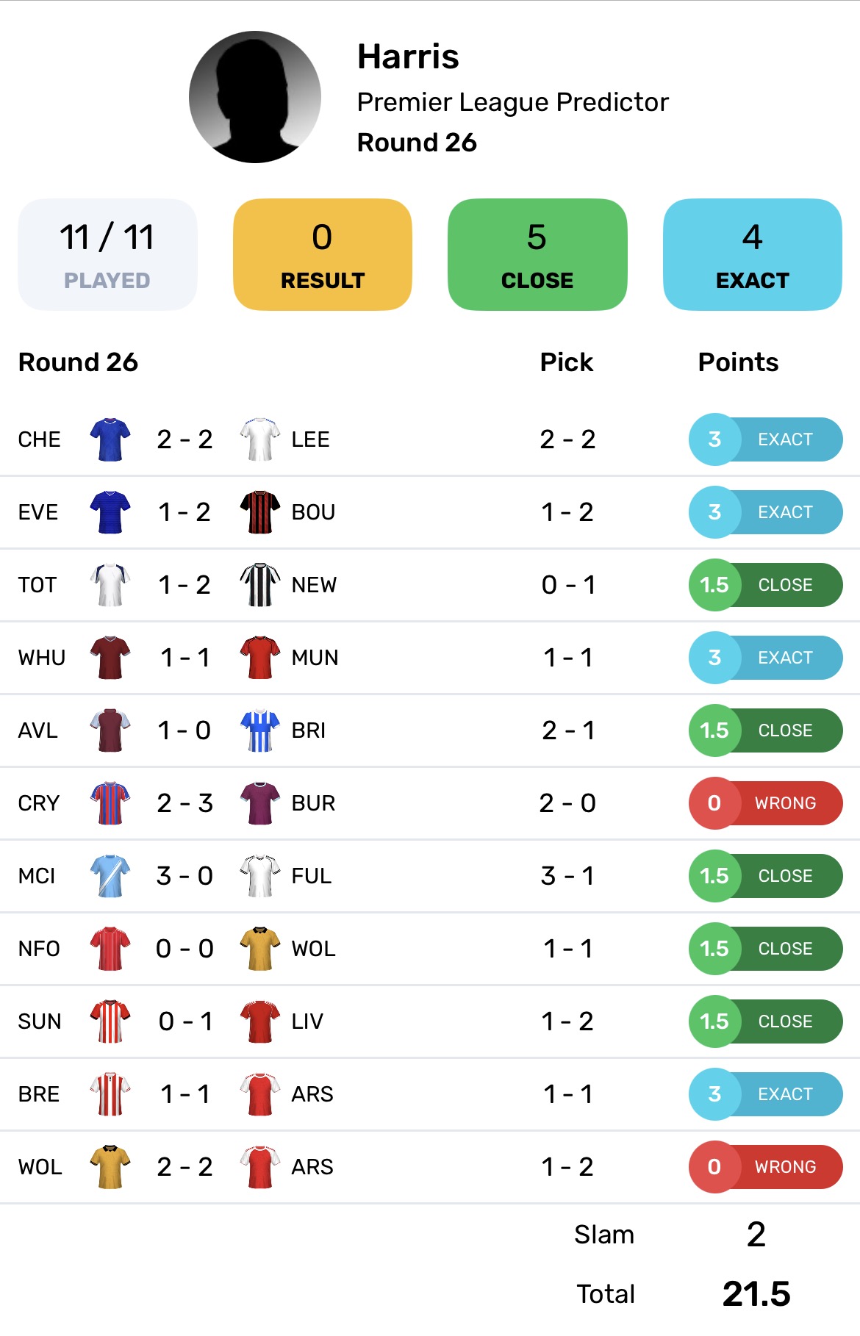860x1336 pixels.
Task: Click the Wolves gold jersey in NFO row
Action: pyautogui.click(x=260, y=949)
